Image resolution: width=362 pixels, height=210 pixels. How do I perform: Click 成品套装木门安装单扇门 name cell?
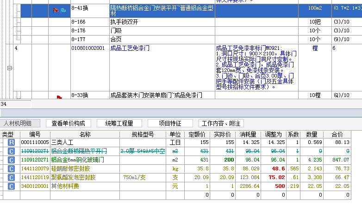tap(162, 95)
